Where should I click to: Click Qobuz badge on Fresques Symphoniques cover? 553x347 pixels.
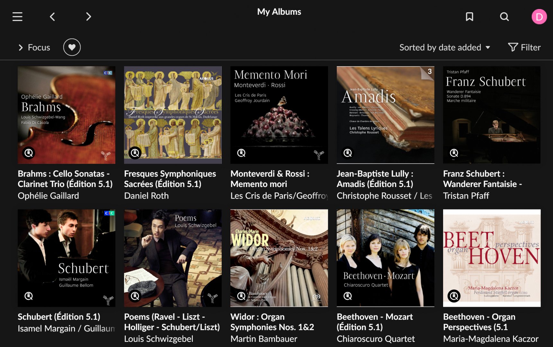pos(135,153)
